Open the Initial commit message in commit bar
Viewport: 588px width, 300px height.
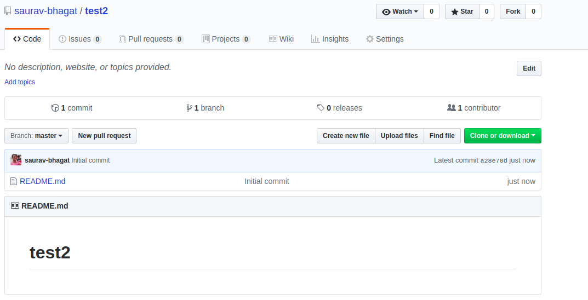point(90,160)
